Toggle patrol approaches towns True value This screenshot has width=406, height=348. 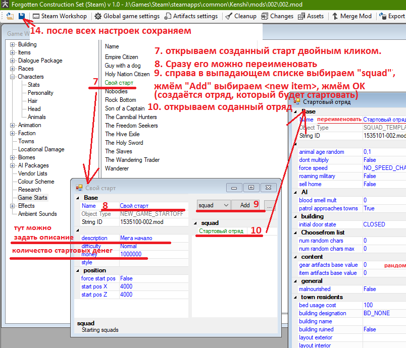384,208
